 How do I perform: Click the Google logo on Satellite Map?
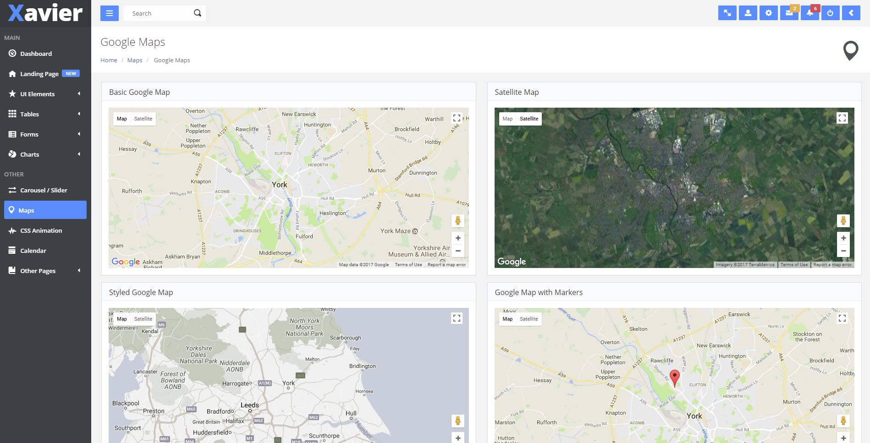click(512, 262)
